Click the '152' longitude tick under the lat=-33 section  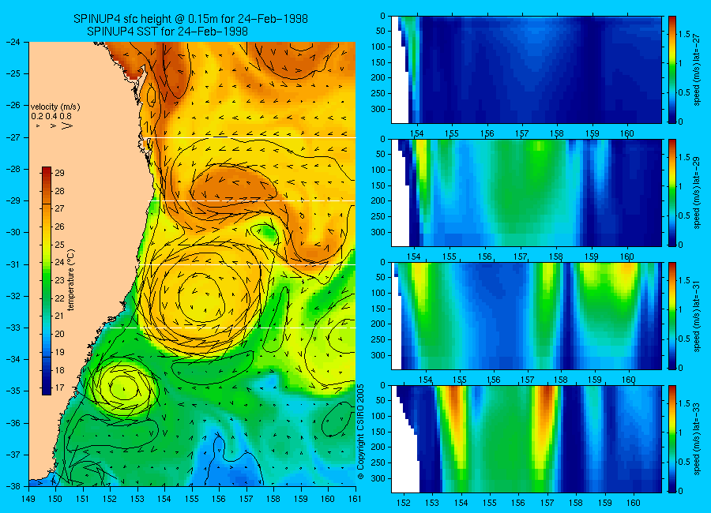point(403,503)
